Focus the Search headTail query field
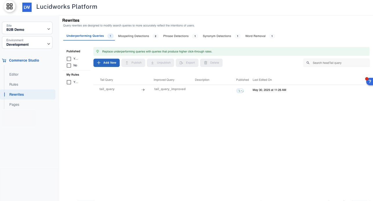 (x=336, y=63)
